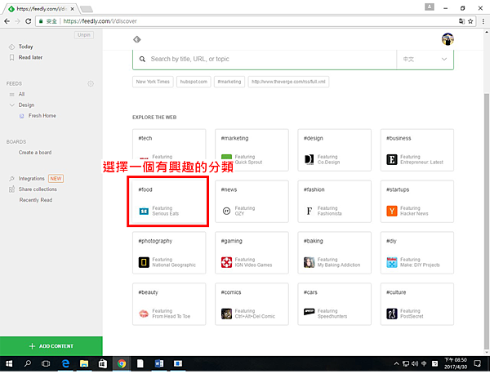Open Read later in sidebar
The width and height of the screenshot is (490, 374).
click(x=30, y=57)
